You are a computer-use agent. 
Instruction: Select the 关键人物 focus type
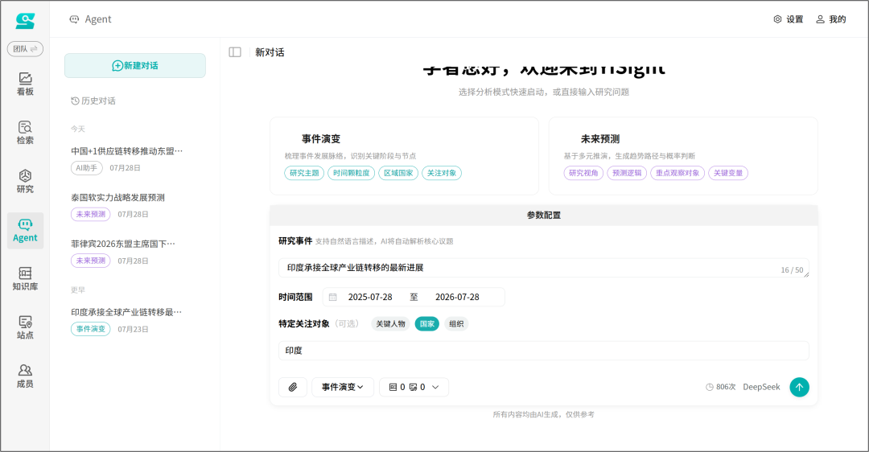[391, 324]
